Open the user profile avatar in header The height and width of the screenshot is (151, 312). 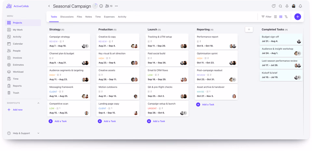(294, 6)
